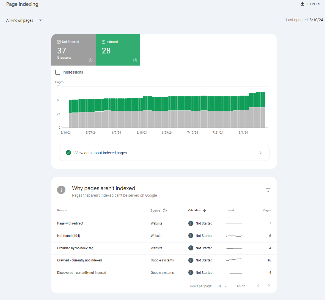This screenshot has height=300, width=325.
Task: Click the 1-5 of 5 pagination text
Action: pos(242,286)
